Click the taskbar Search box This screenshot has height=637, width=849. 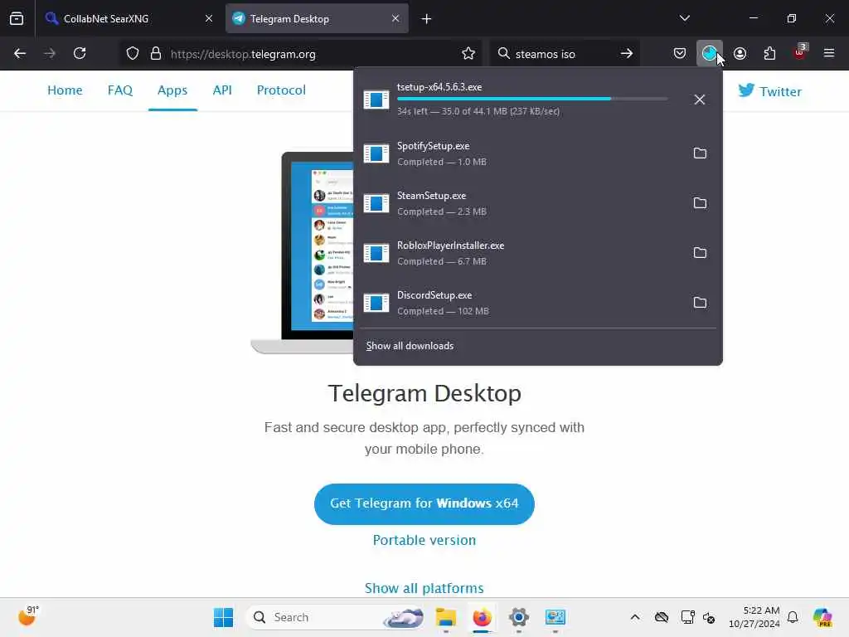[335, 617]
